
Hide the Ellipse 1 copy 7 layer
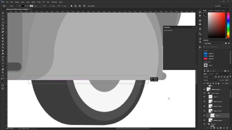[x=204, y=111]
